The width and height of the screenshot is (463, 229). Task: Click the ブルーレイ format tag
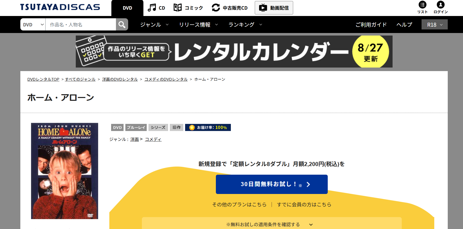click(x=136, y=127)
